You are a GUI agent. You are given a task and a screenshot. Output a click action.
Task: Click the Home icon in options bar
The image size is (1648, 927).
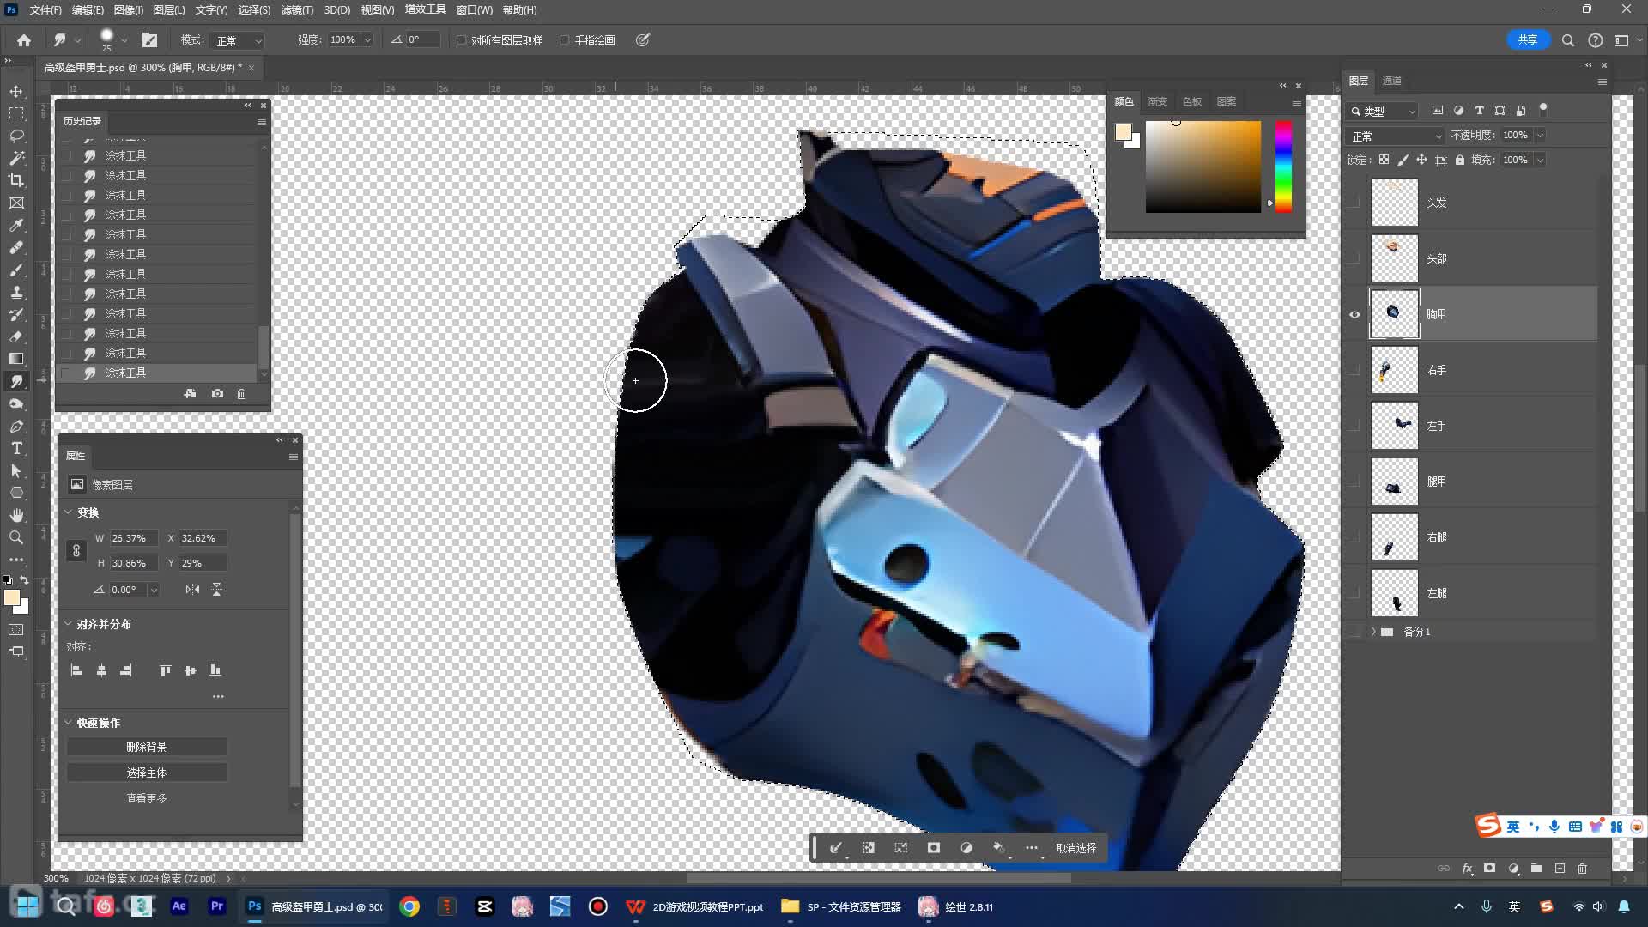24,40
